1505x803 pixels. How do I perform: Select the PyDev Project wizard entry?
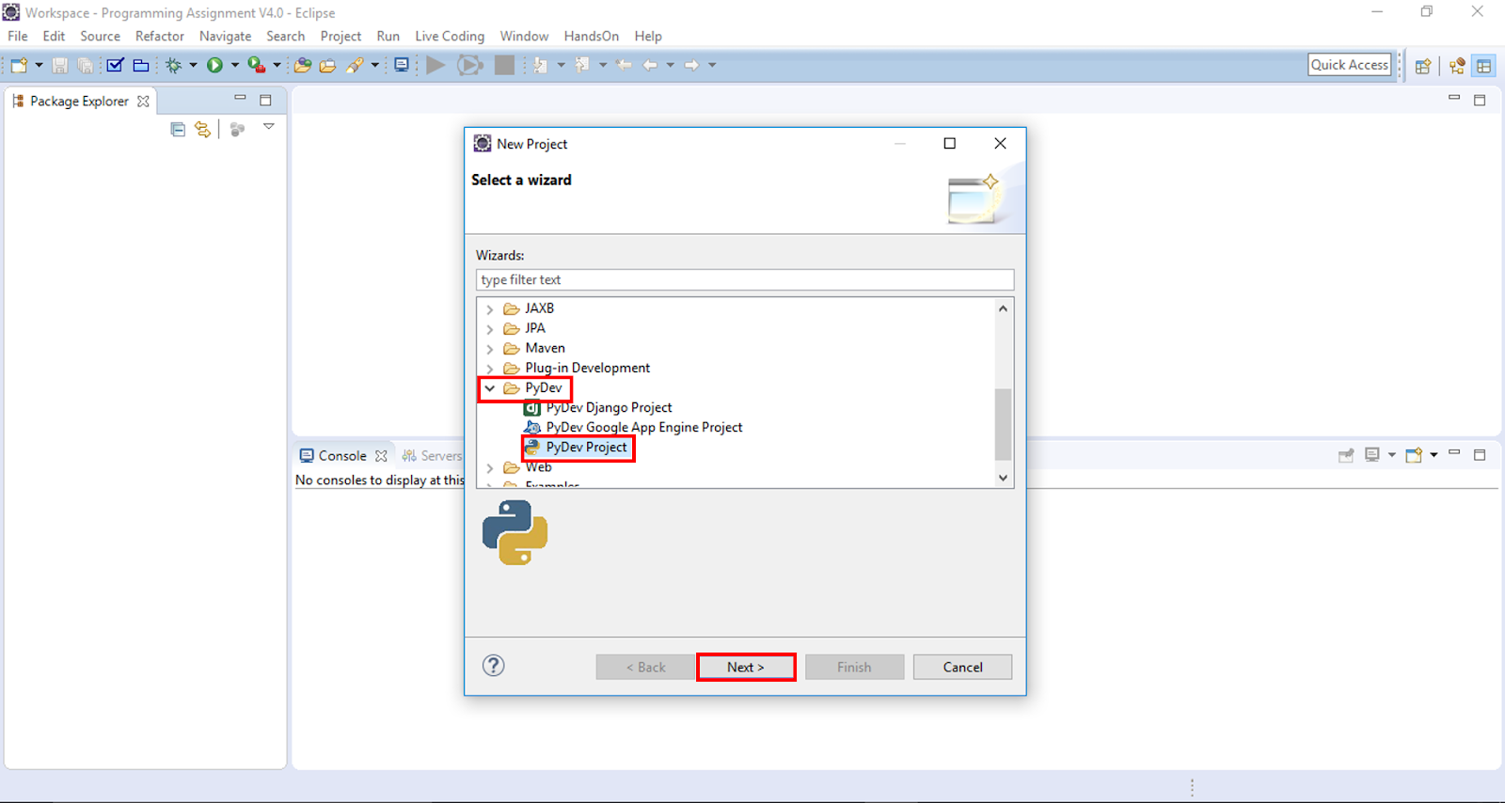[577, 448]
